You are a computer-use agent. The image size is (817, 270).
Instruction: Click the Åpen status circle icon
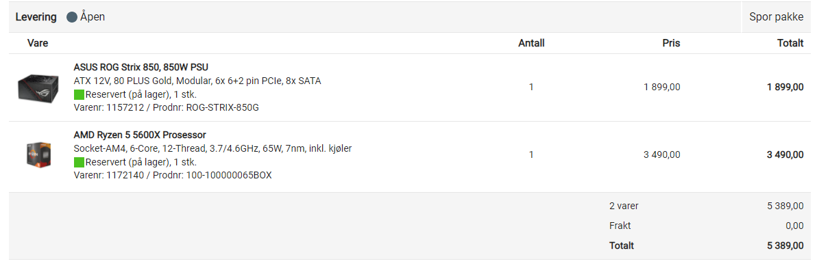coord(72,17)
